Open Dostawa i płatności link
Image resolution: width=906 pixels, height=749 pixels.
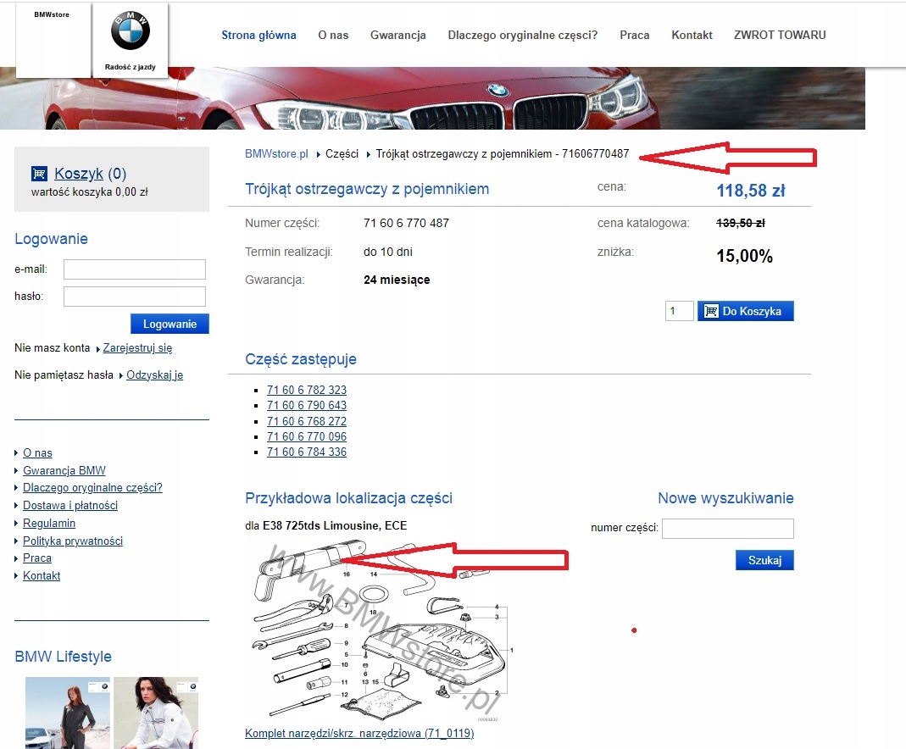[70, 506]
